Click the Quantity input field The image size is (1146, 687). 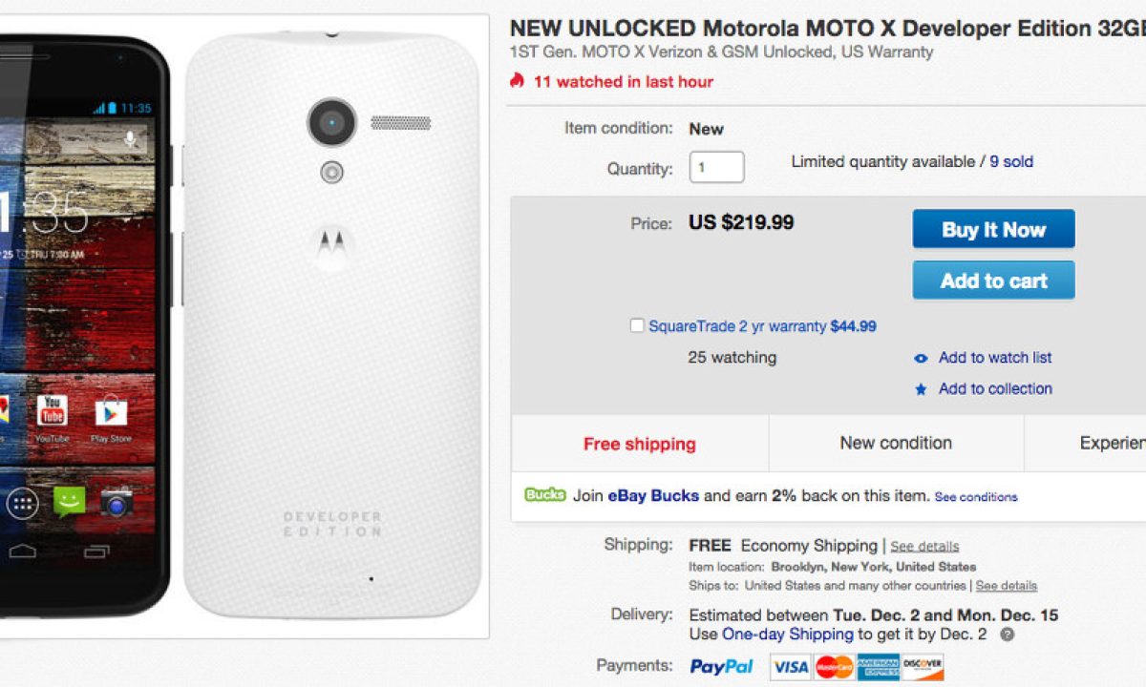716,167
